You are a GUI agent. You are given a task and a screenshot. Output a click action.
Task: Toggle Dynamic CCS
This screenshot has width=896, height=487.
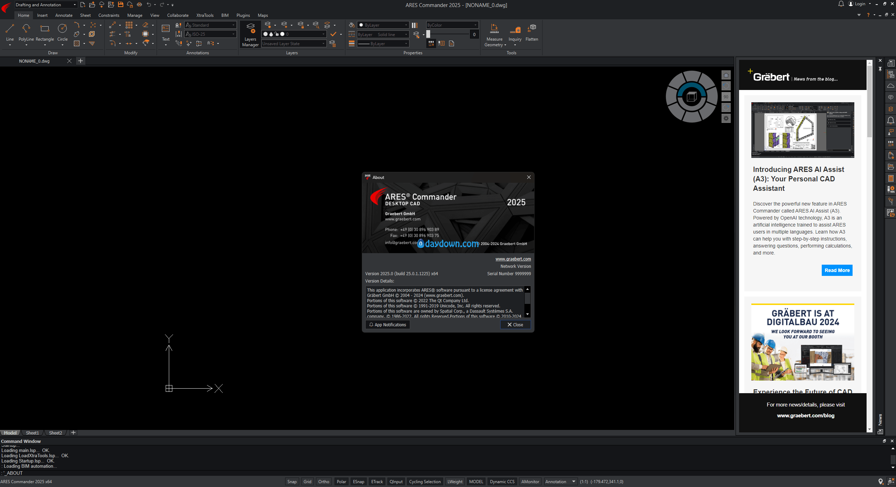coord(502,481)
